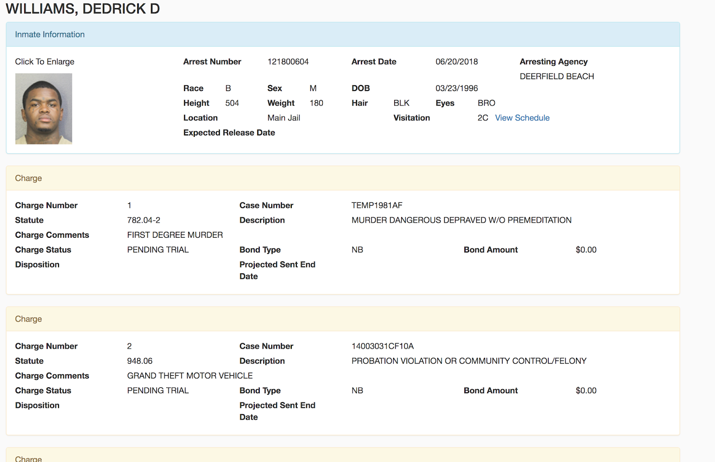Enlarge the inmate mugshot thumbnail
The width and height of the screenshot is (715, 462).
point(44,109)
